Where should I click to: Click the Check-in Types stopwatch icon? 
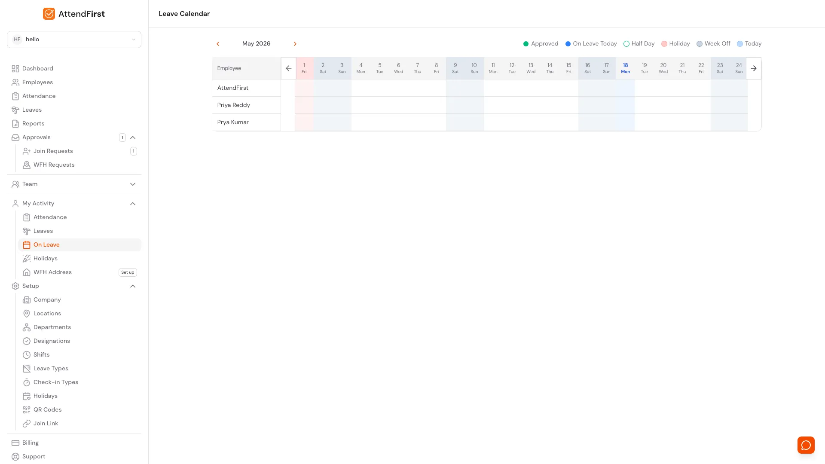27,382
